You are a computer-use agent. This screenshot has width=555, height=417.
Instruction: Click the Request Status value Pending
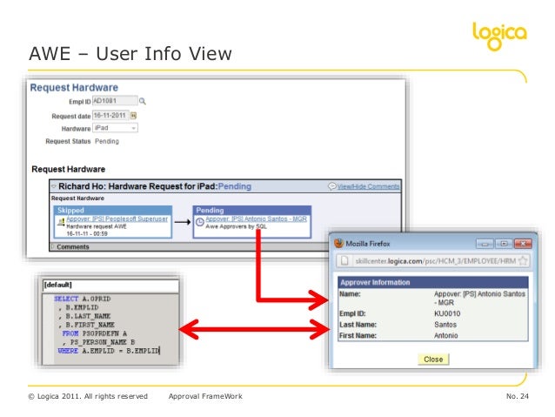coord(107,141)
